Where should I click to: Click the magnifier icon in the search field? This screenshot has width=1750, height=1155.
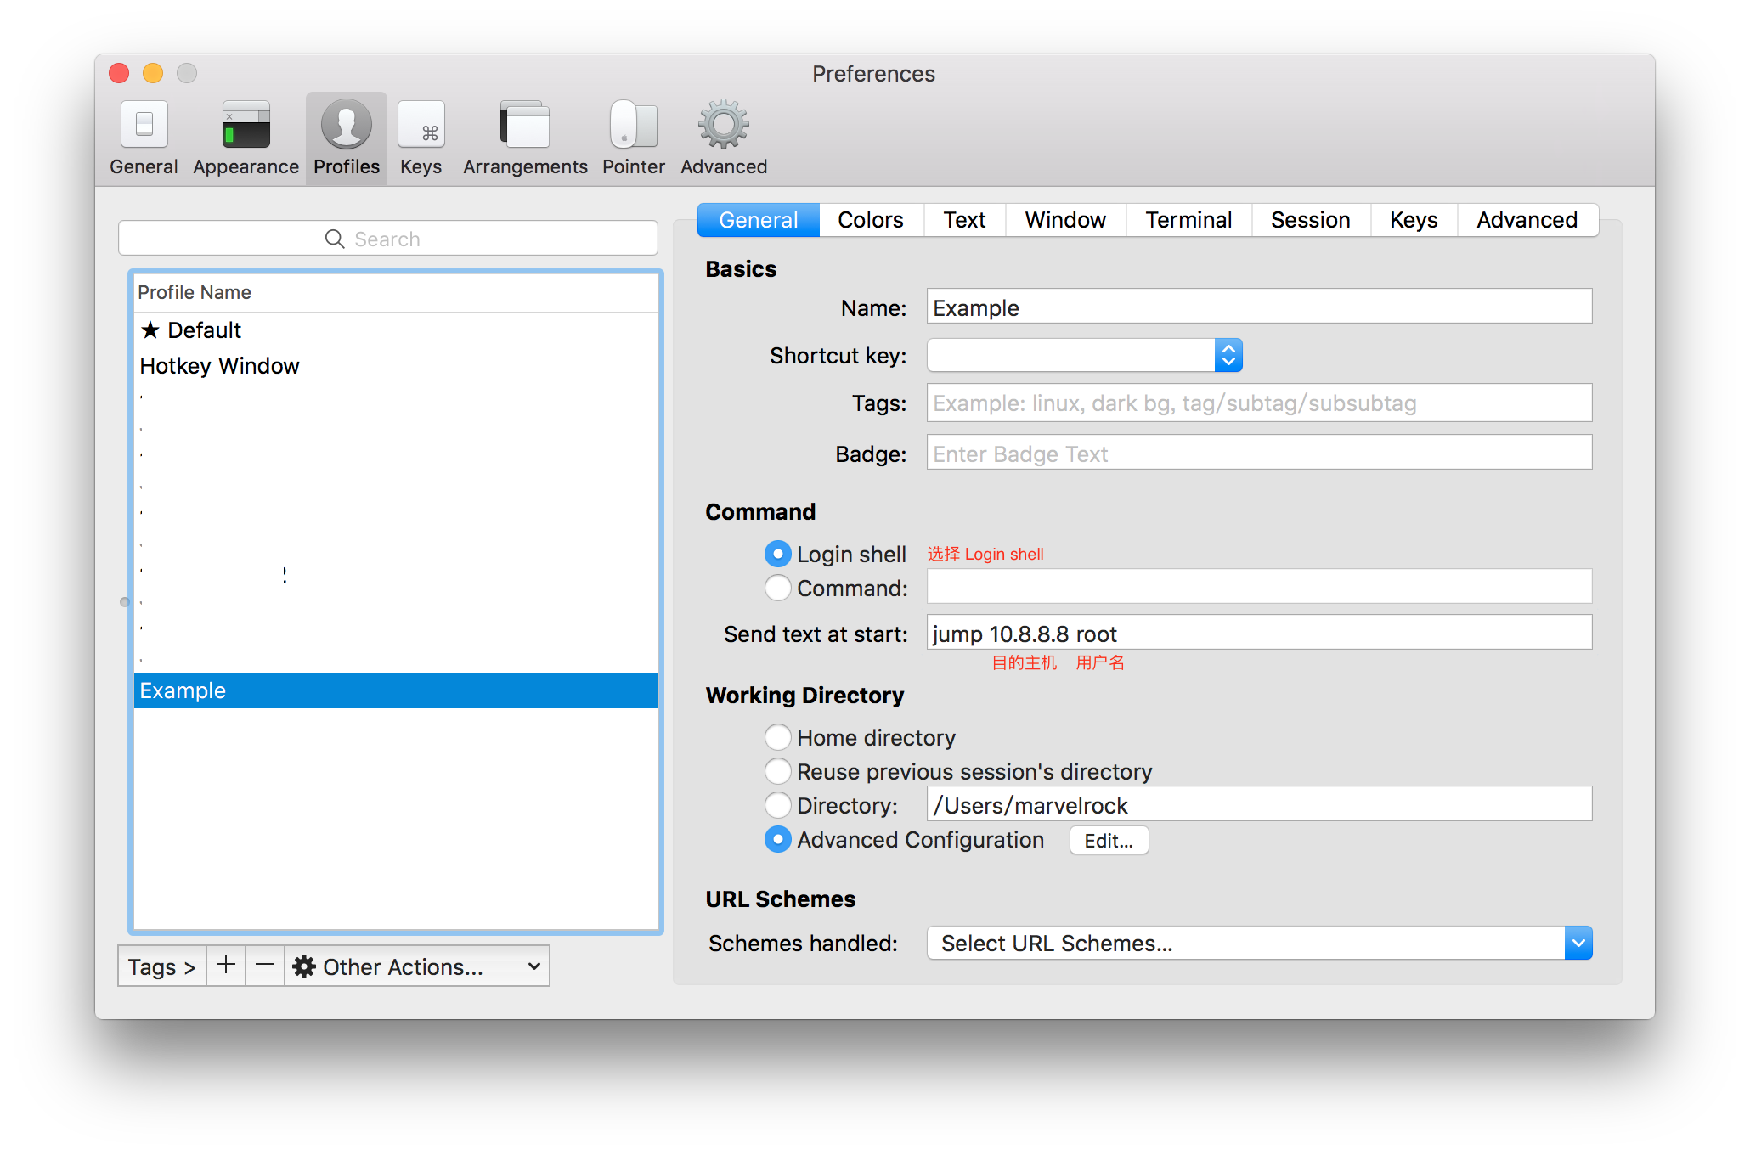tap(335, 239)
